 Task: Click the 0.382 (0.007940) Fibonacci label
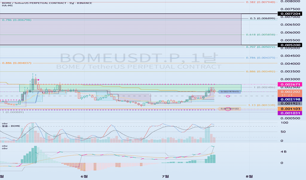click(x=261, y=2)
